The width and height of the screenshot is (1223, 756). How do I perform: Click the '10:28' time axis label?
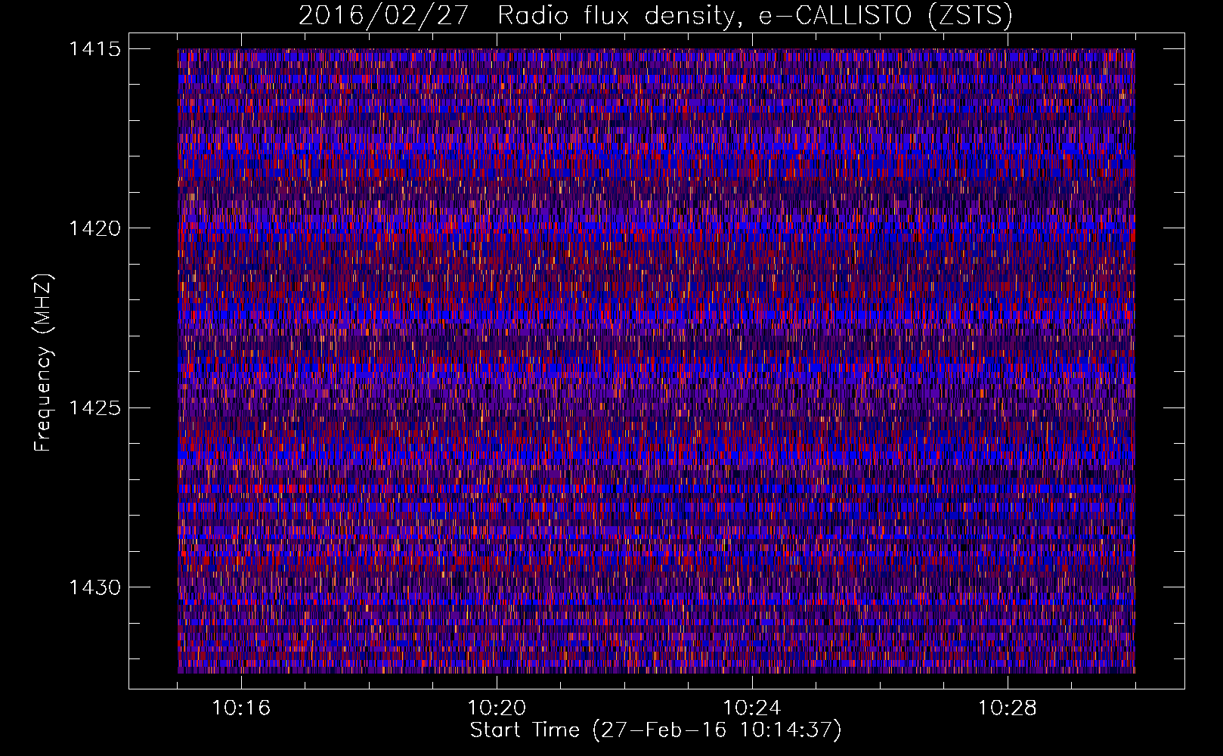pos(1008,708)
